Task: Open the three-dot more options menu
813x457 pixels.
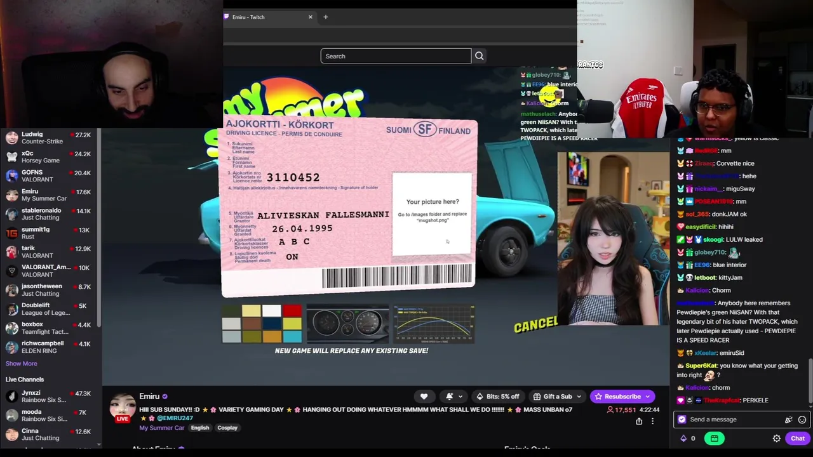Action: 652,421
